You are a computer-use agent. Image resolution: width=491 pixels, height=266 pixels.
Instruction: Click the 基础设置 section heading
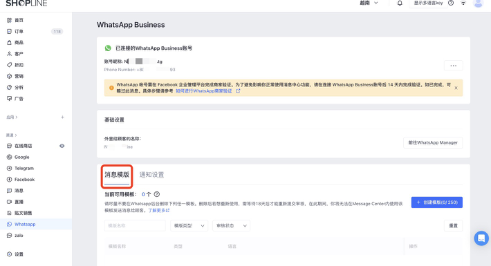114,120
